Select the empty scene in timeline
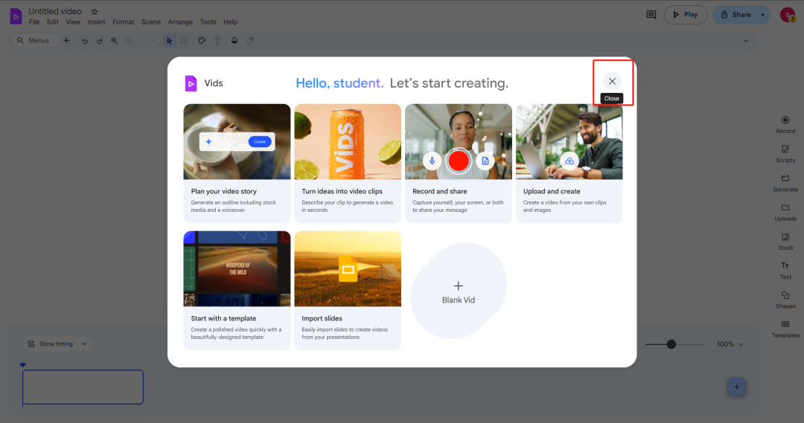Screen dimensions: 804x423 (x=83, y=387)
